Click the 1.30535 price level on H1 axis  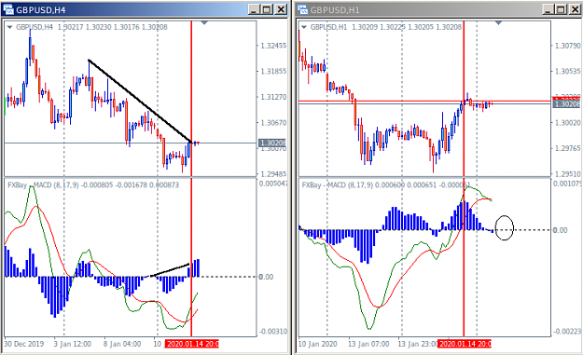pyautogui.click(x=567, y=72)
